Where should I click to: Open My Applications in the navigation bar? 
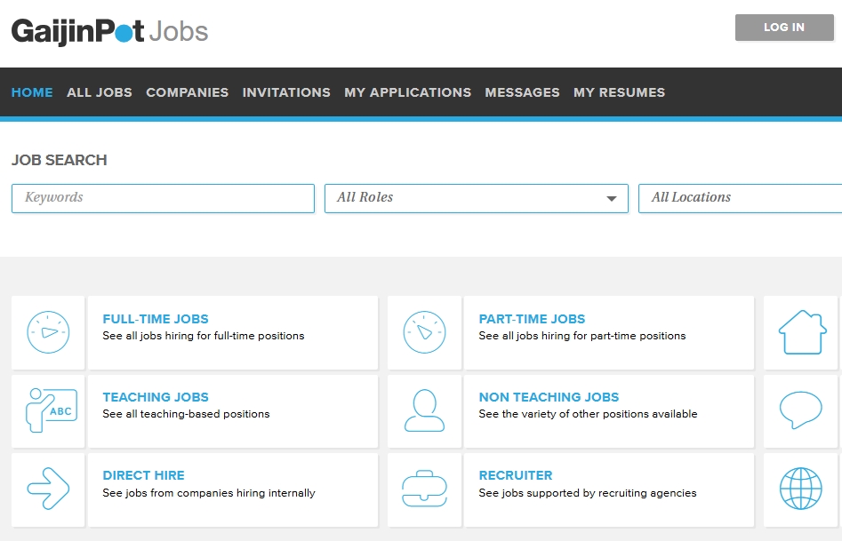point(407,92)
